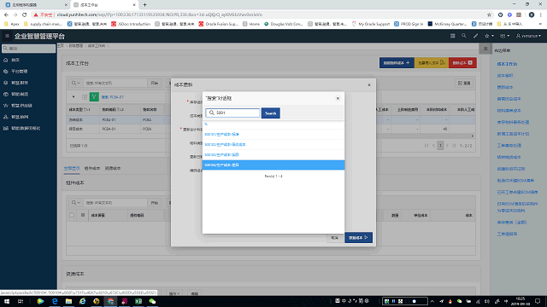Image resolution: width=547 pixels, height=307 pixels.
Task: Click the pencil edit icon in the top header
Action: pos(475,36)
